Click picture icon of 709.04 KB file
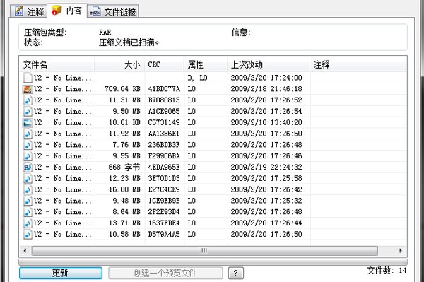Viewport: 424px width, 282px height. click(28, 89)
